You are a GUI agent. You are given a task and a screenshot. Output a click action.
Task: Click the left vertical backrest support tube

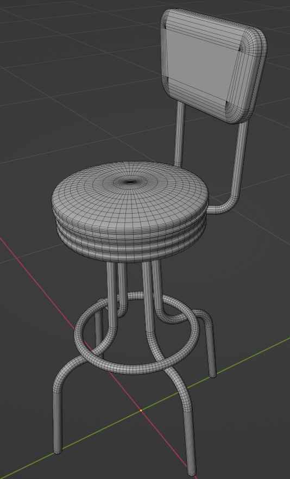180,134
